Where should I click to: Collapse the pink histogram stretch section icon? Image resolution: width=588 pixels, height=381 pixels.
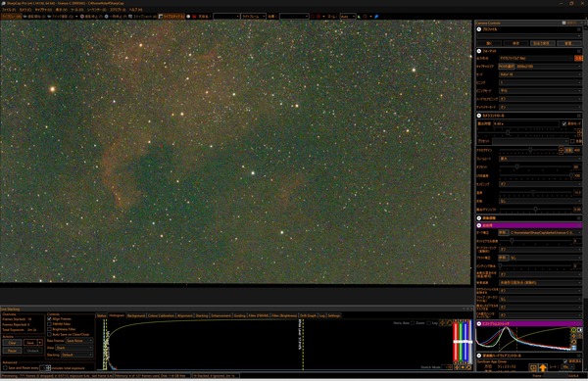479,323
